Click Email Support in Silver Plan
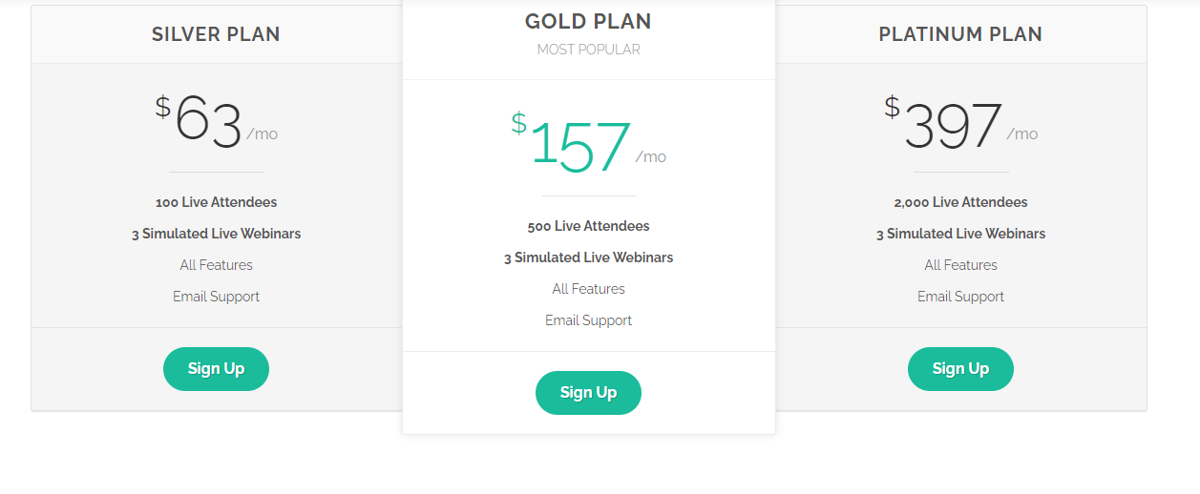Screen dimensions: 1200x494 pyautogui.click(x=217, y=297)
